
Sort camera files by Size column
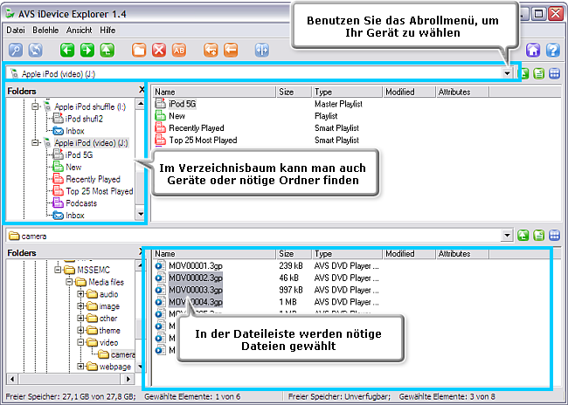[x=294, y=254]
